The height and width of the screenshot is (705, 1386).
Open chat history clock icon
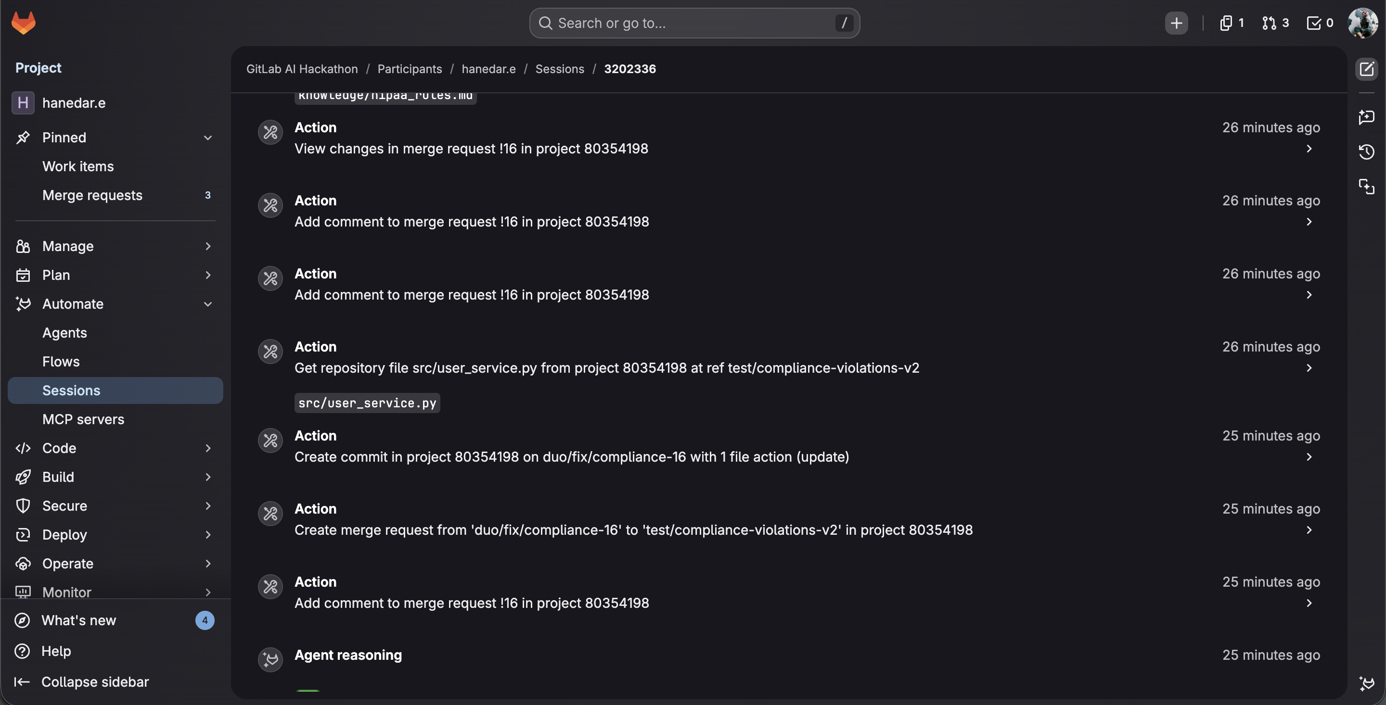(x=1366, y=152)
